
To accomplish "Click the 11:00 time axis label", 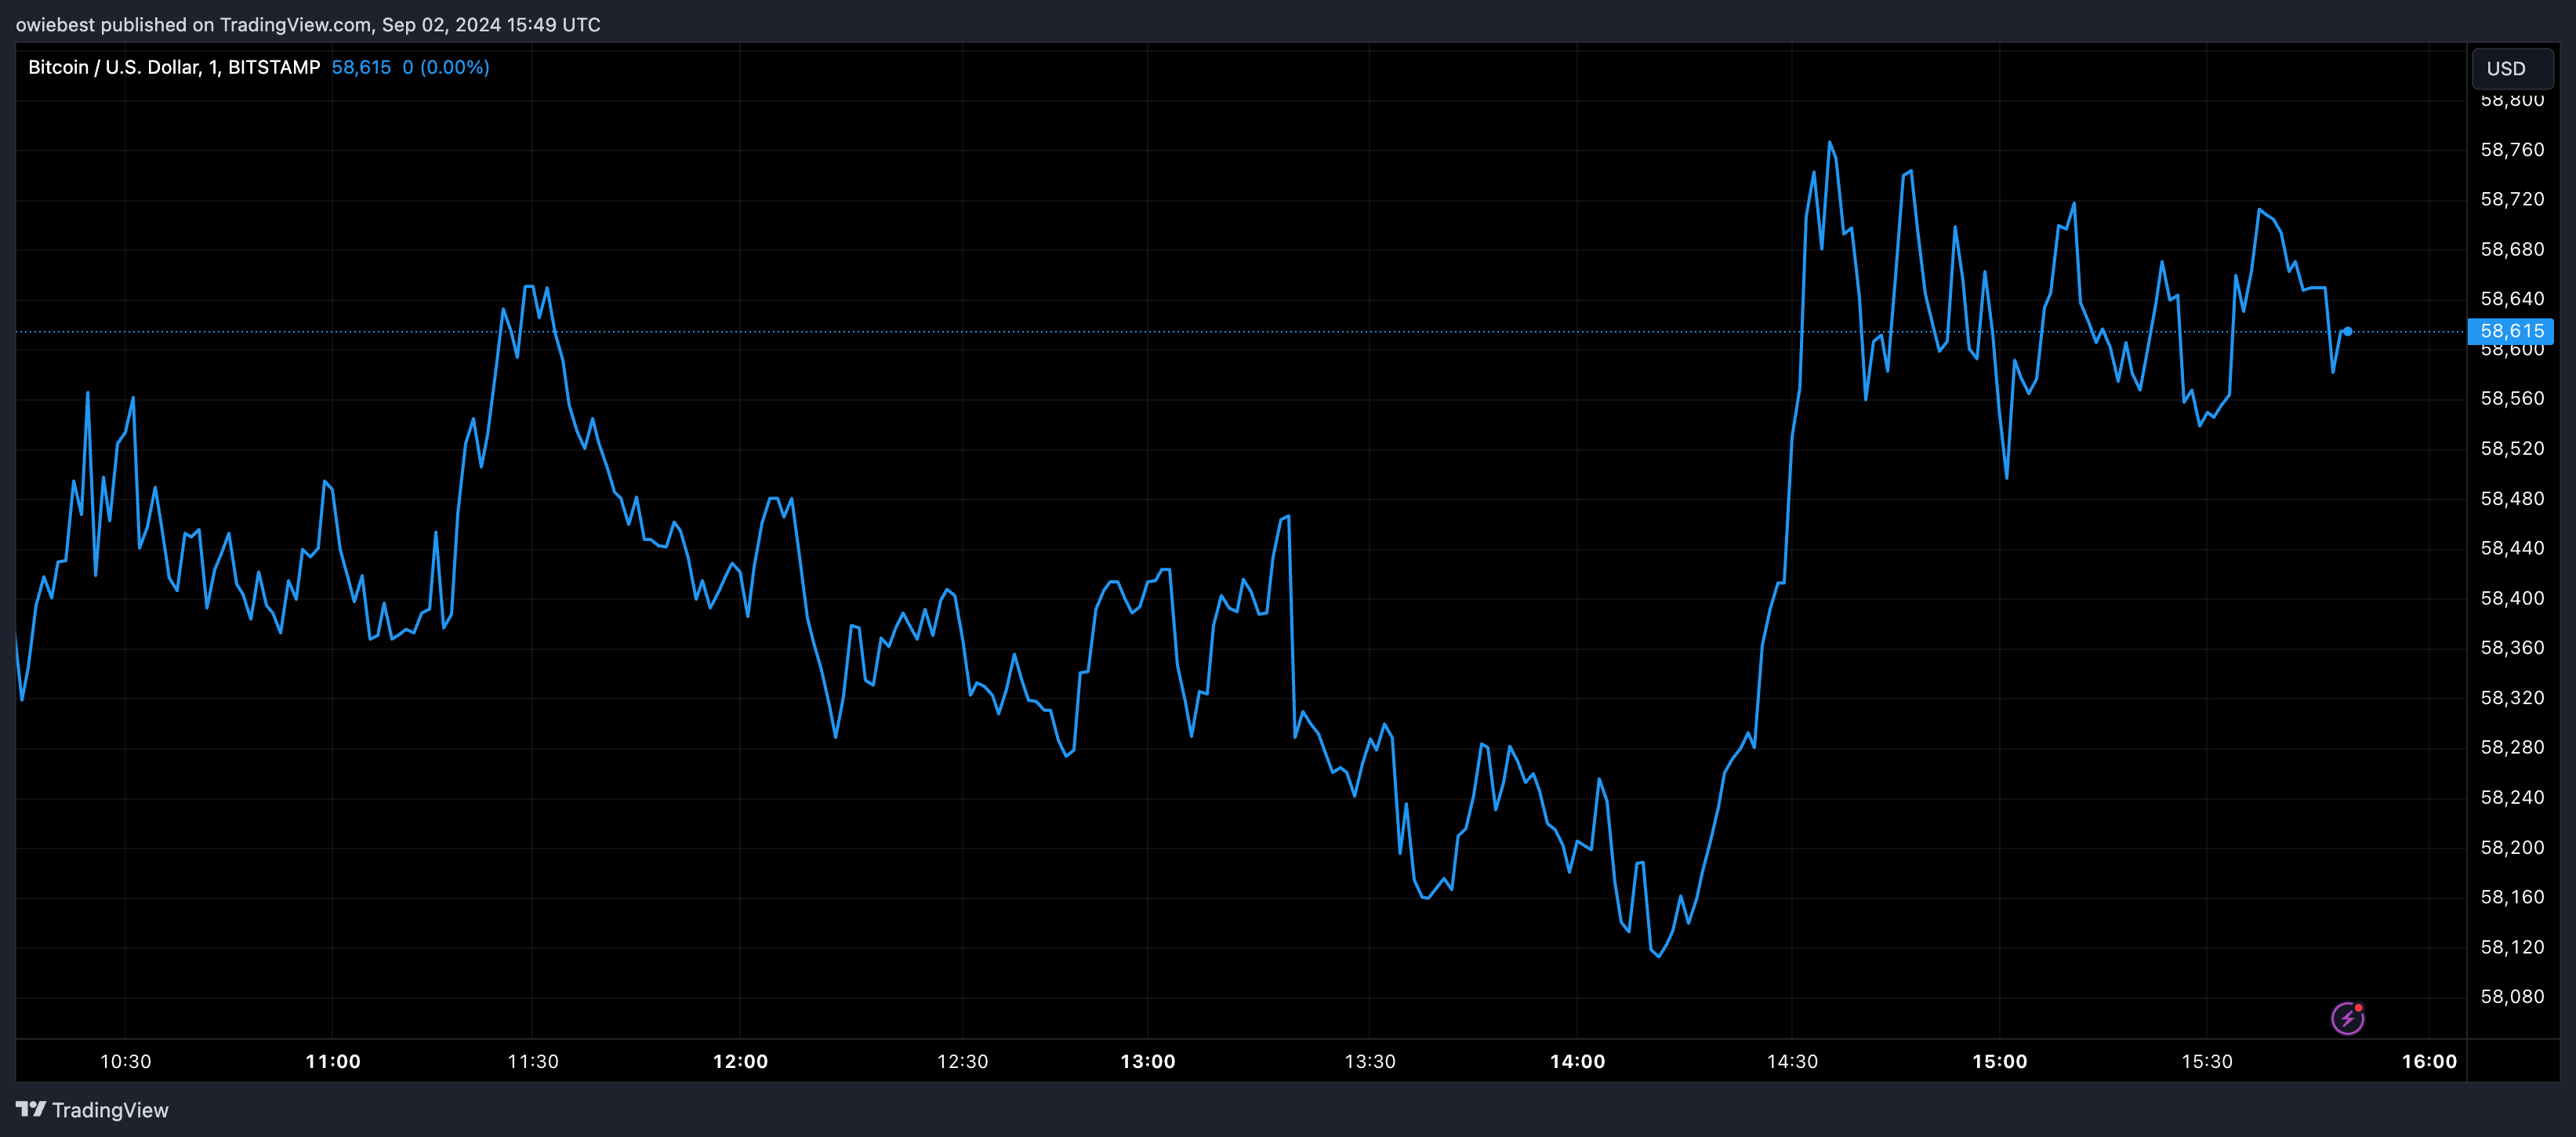I will tap(333, 1061).
